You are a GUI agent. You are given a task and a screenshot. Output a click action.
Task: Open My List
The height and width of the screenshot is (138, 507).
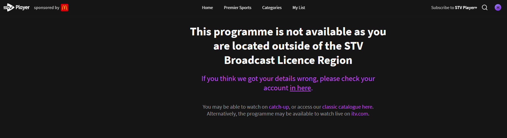click(x=299, y=8)
